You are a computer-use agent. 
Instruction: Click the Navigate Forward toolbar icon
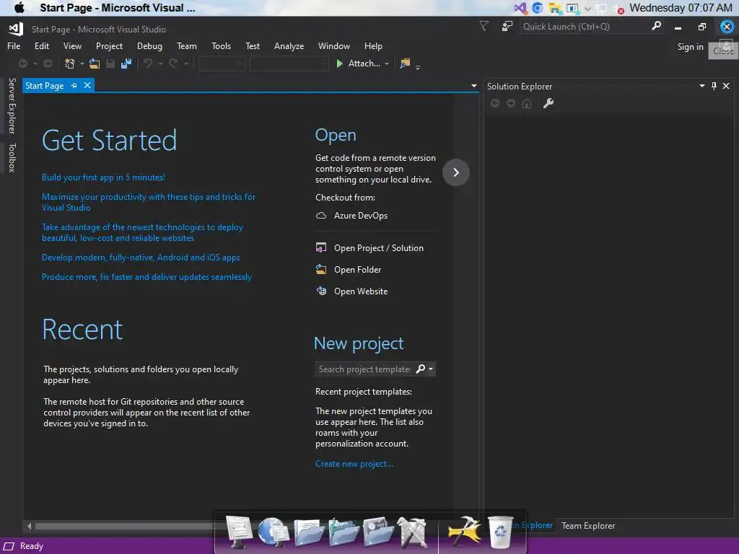click(x=48, y=63)
